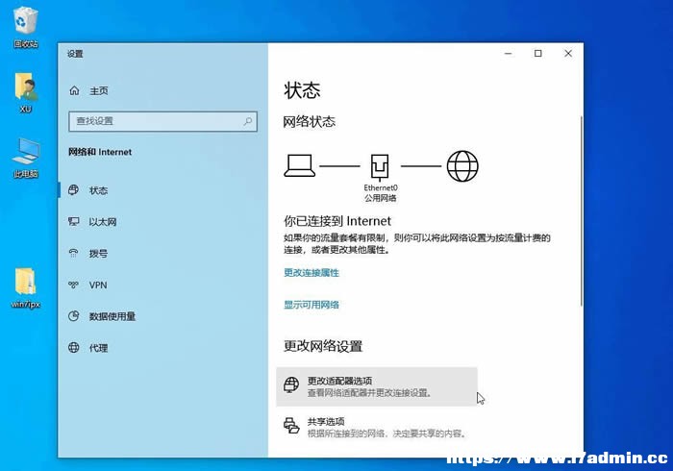Click the 数据使用量 pie icon
Image resolution: width=673 pixels, height=471 pixels.
pyautogui.click(x=74, y=316)
